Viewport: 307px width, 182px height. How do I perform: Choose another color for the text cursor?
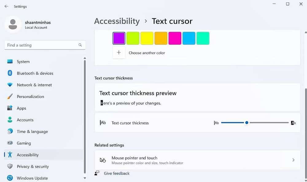[119, 52]
